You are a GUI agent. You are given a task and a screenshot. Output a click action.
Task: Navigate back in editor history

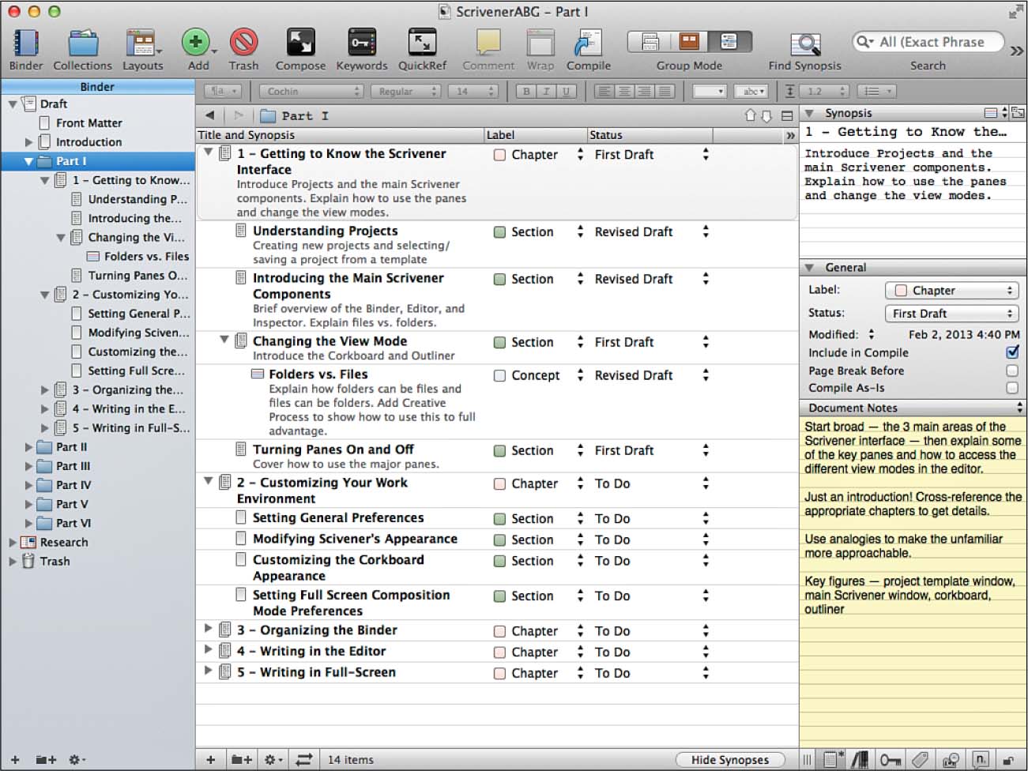[210, 115]
